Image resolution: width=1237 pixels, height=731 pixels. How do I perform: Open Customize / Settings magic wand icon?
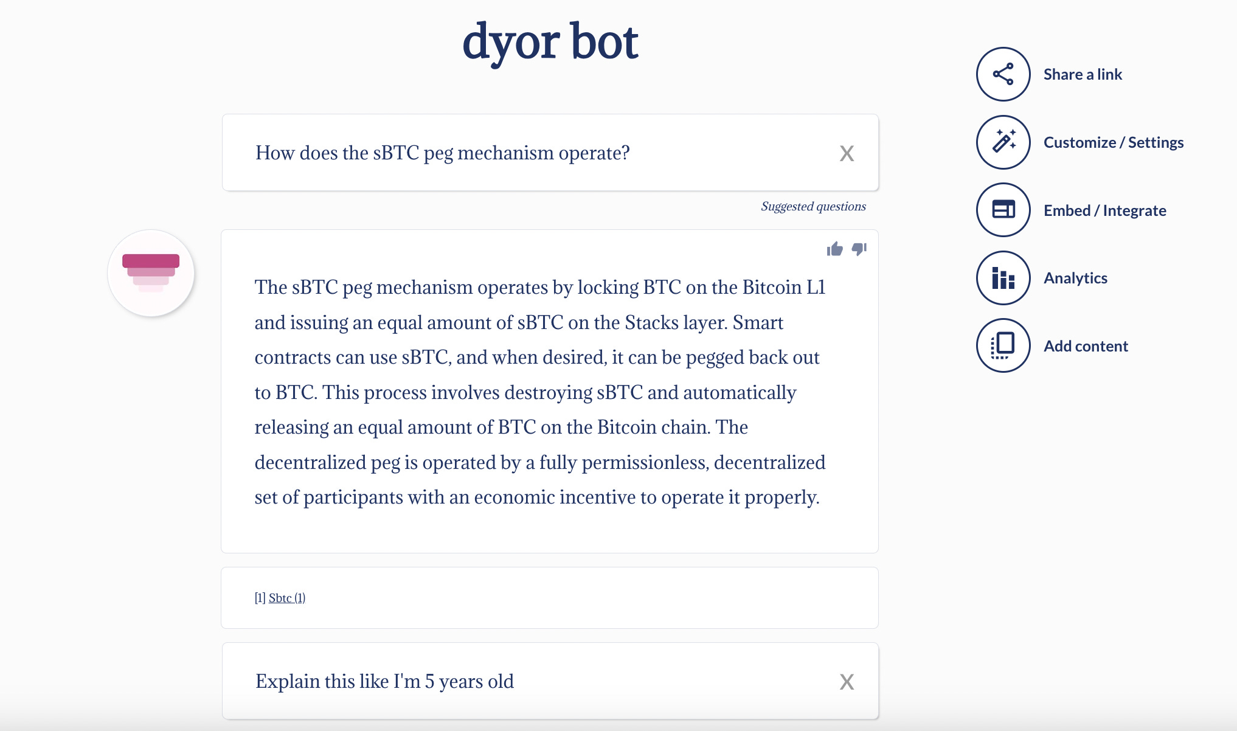(x=1003, y=142)
